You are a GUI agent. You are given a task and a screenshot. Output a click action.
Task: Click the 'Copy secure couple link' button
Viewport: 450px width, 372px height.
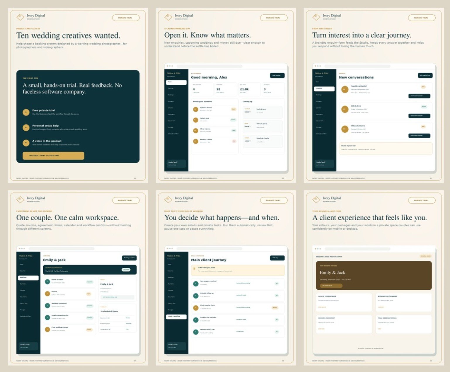tap(117, 297)
